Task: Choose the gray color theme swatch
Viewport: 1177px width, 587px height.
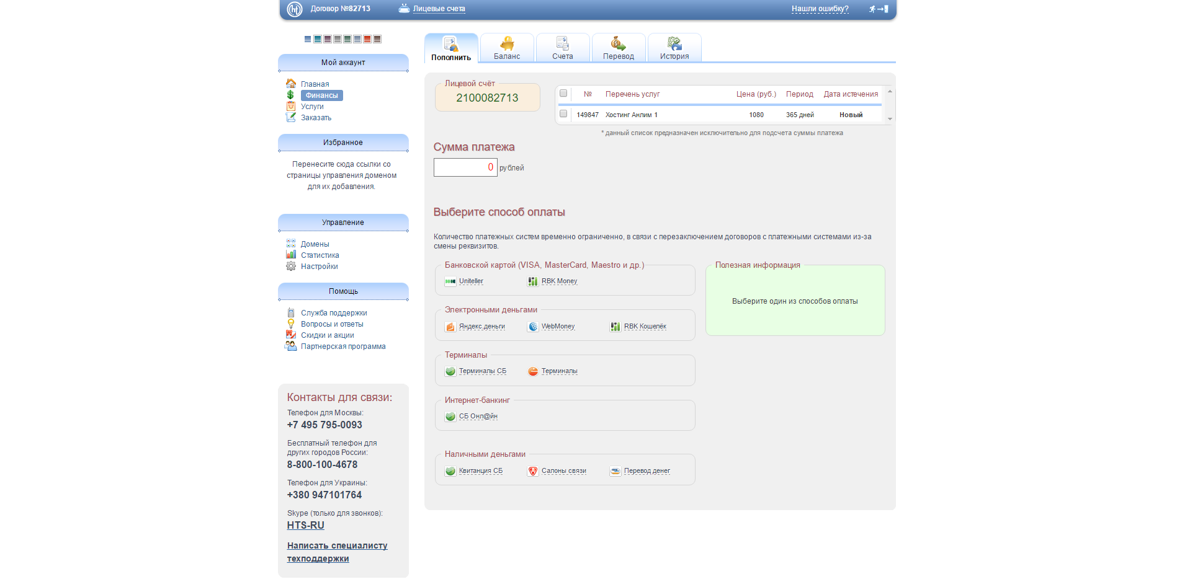Action: tap(338, 39)
